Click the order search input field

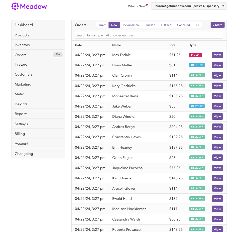click(149, 35)
